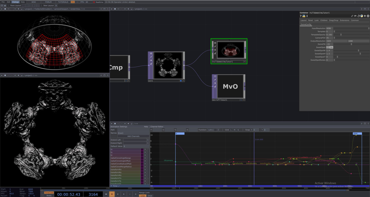Click the plus icon in parameter panel header

(365, 16)
